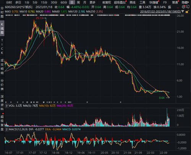Toggle the 隐藏 hide panel option

pyautogui.click(x=185, y=2)
